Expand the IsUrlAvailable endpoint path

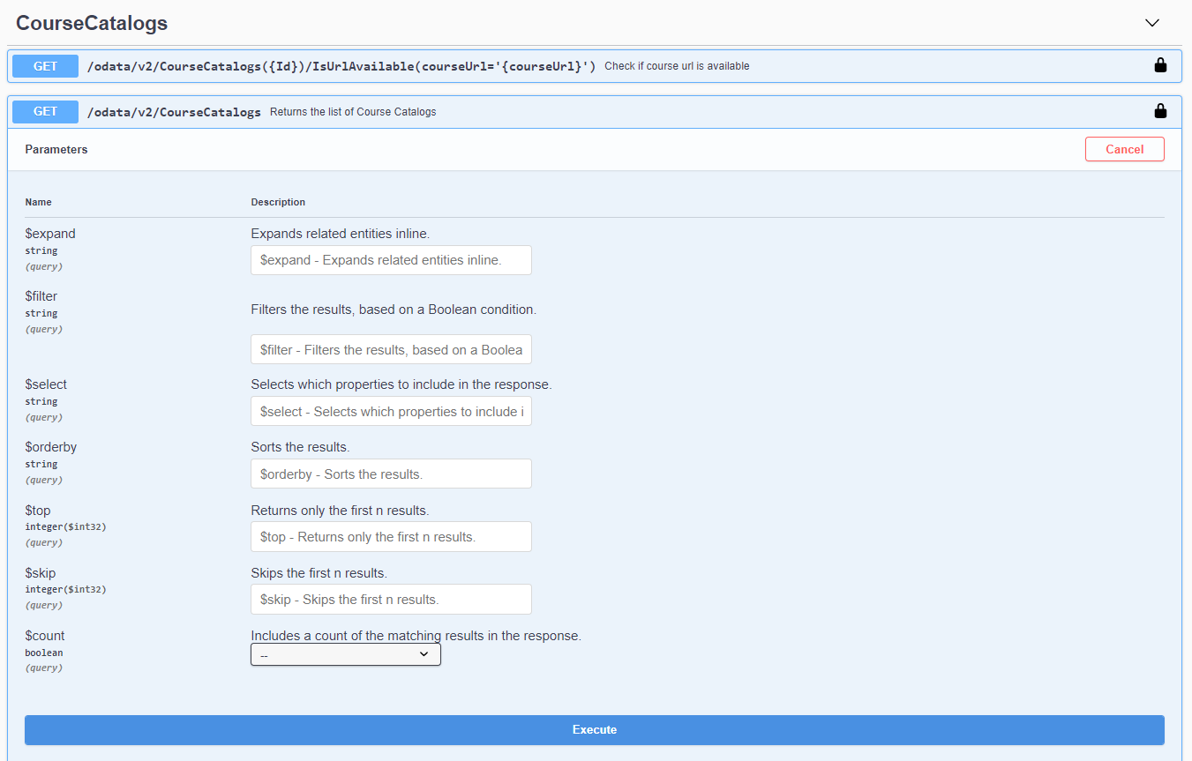(x=341, y=66)
